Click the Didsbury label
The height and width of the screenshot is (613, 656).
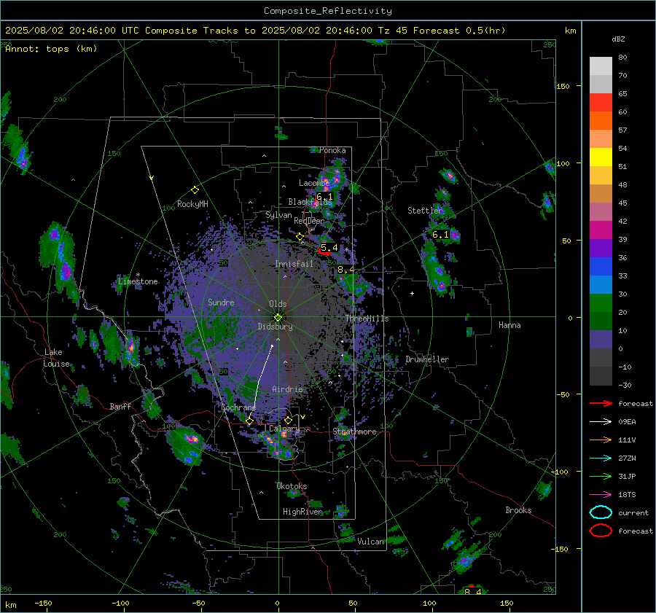tap(275, 327)
